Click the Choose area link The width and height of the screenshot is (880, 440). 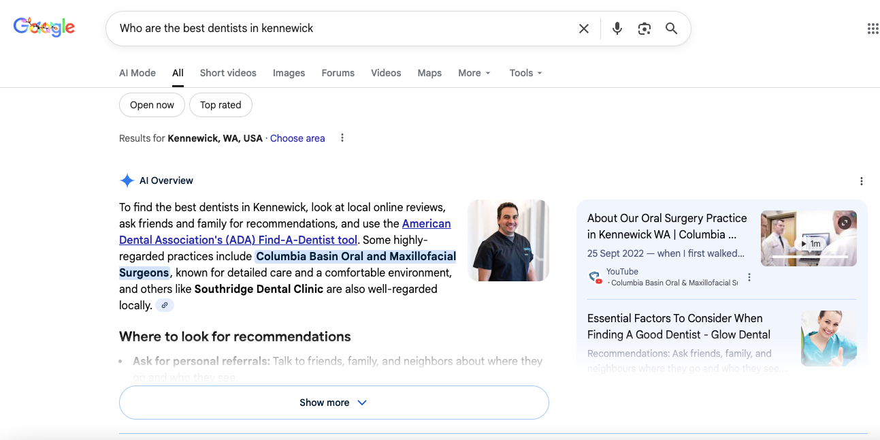tap(297, 138)
